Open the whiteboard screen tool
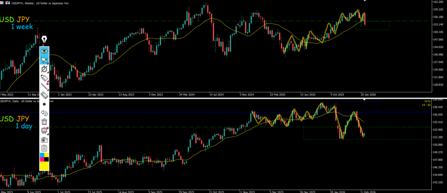The height and width of the screenshot is (193, 447). coord(44,130)
